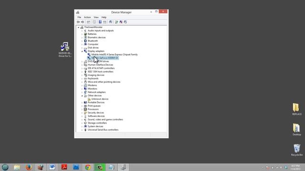This screenshot has height=171, width=305.
Task: Expand the Disk drives category
Action: (82, 47)
